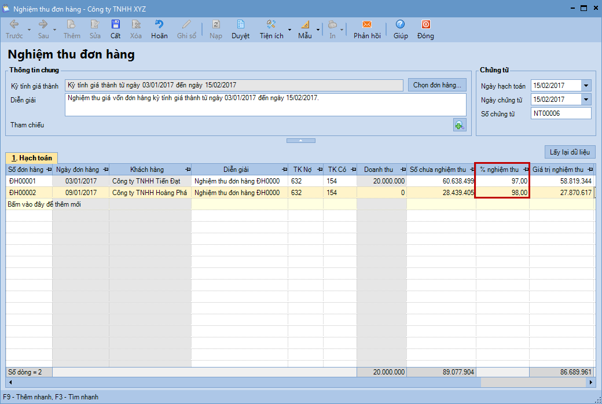Click the Mẫu template icon

(304, 29)
